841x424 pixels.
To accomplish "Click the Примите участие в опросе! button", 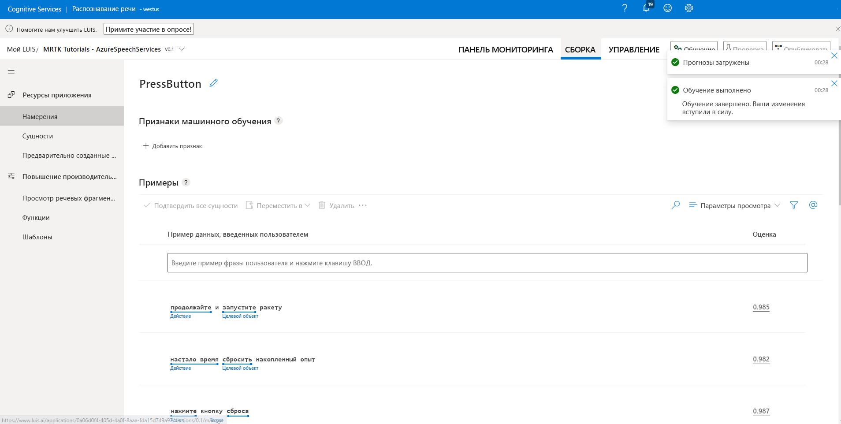I will pos(148,29).
